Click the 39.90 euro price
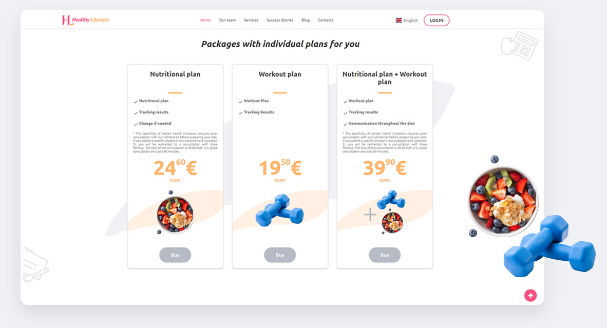Viewport: 607px width, 328px height. coord(385,168)
